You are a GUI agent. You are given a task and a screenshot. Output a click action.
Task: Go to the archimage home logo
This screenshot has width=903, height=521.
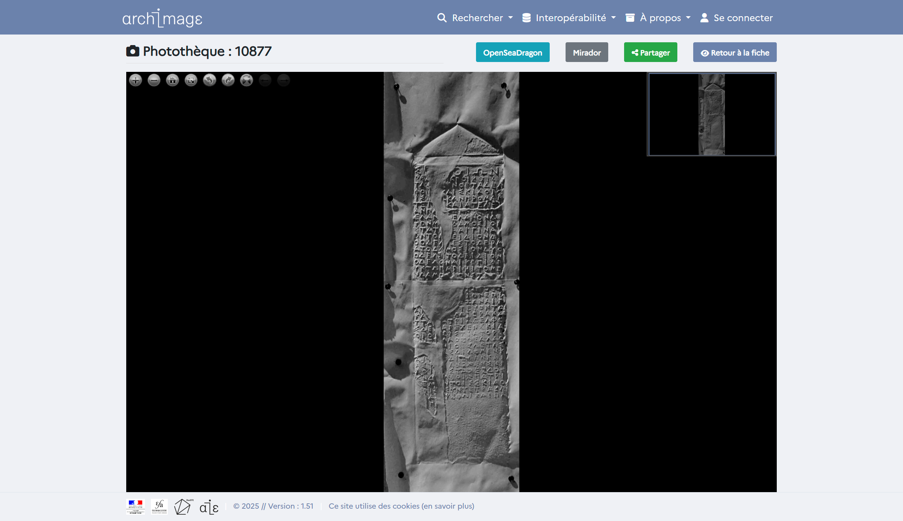tap(162, 18)
